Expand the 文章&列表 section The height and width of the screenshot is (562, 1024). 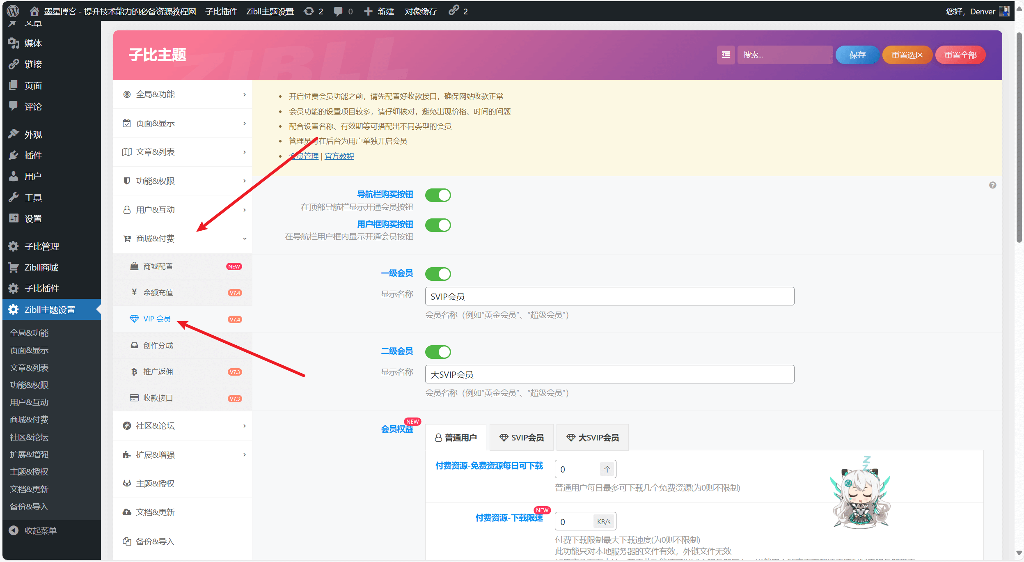point(183,152)
